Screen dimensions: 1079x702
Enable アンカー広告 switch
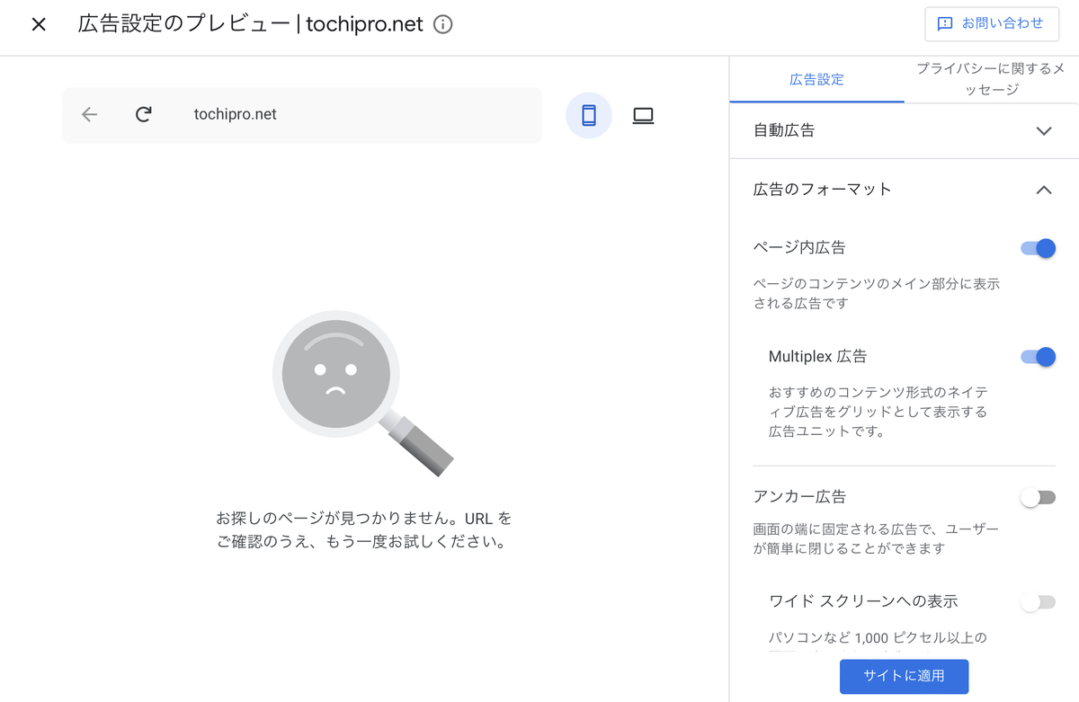coord(1038,497)
